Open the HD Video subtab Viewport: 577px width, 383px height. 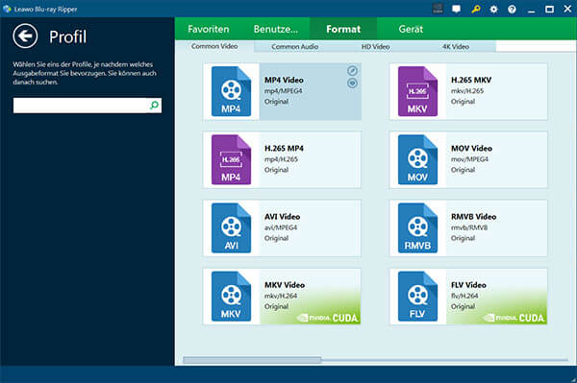375,47
